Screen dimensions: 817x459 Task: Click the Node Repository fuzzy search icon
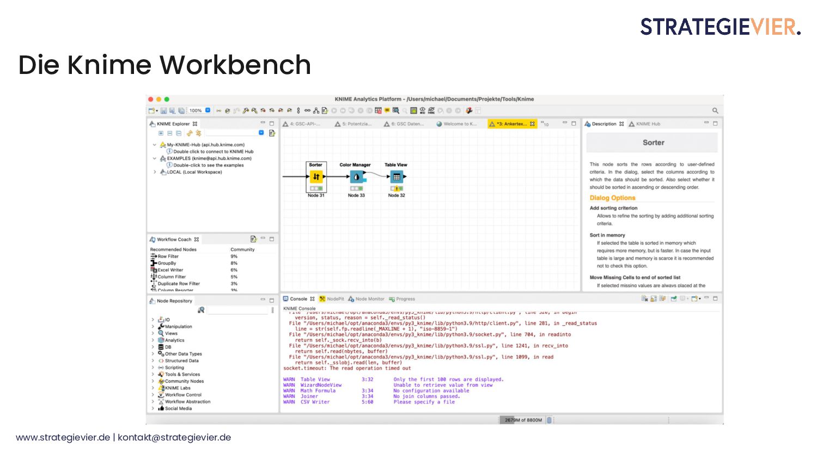201,310
